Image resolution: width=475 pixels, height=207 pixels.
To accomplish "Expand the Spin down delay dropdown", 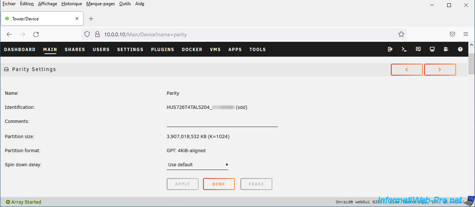I will 198,165.
